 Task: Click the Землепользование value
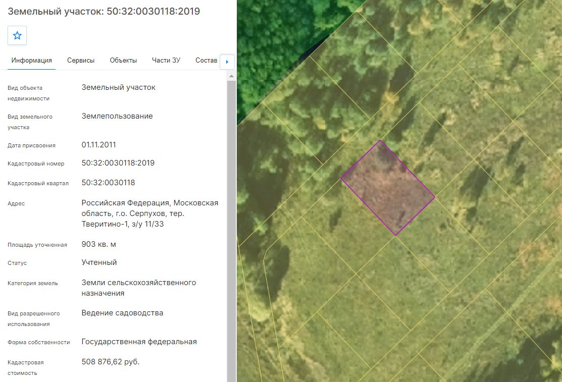click(x=117, y=116)
